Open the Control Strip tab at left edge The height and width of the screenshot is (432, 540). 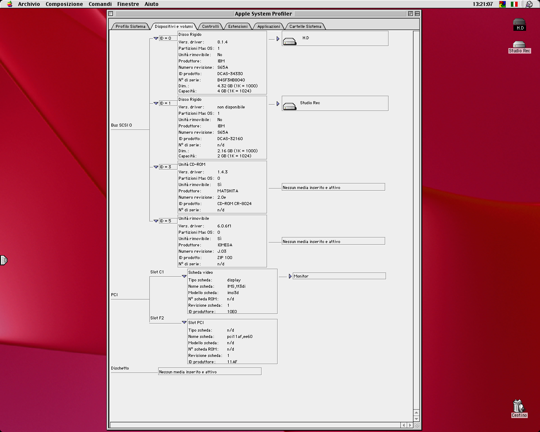tap(4, 260)
